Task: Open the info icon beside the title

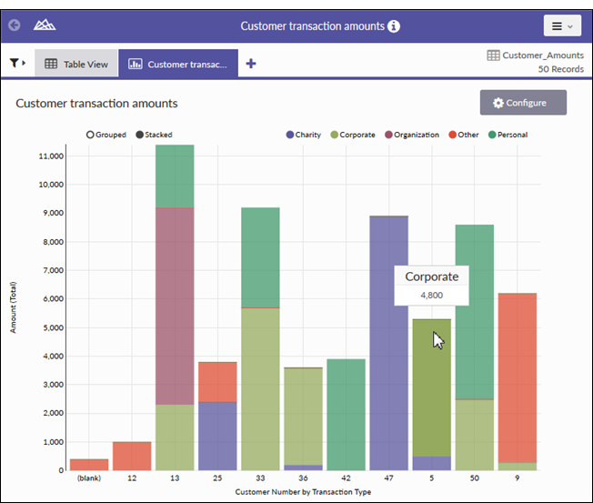Action: pos(393,26)
